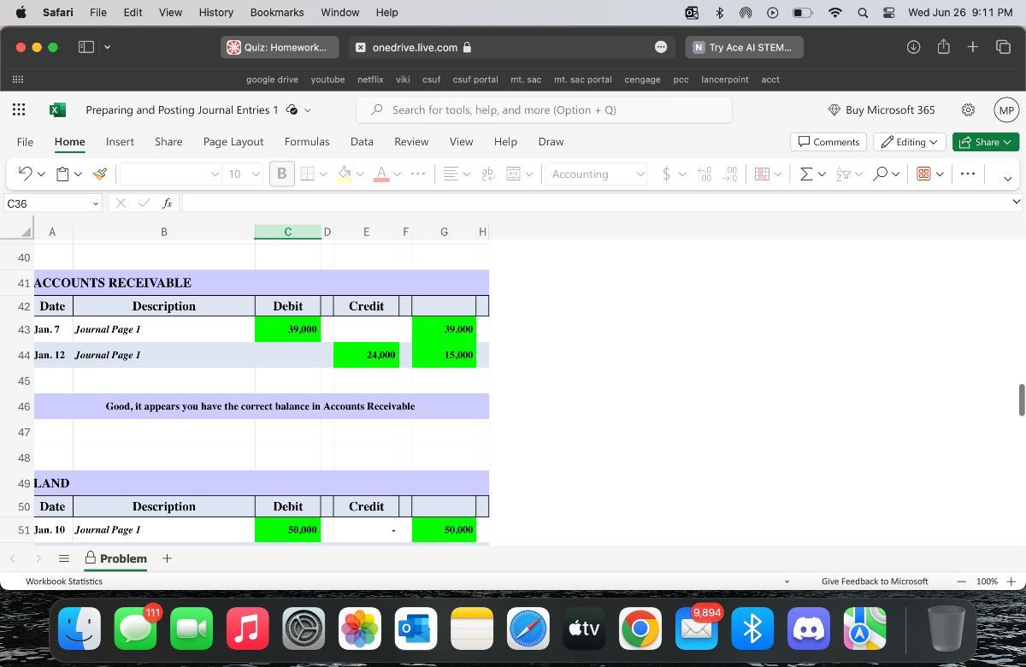Viewport: 1026px width, 667px height.
Task: Open the all sheets list icon
Action: coord(63,558)
